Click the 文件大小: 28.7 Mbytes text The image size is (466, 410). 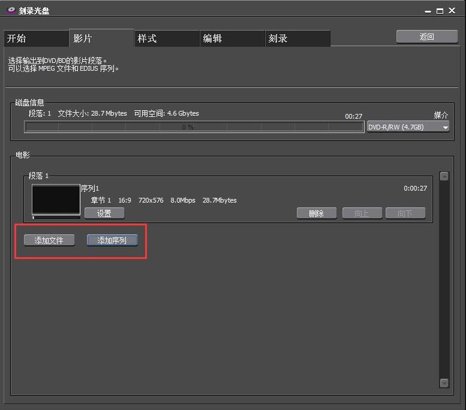point(92,113)
